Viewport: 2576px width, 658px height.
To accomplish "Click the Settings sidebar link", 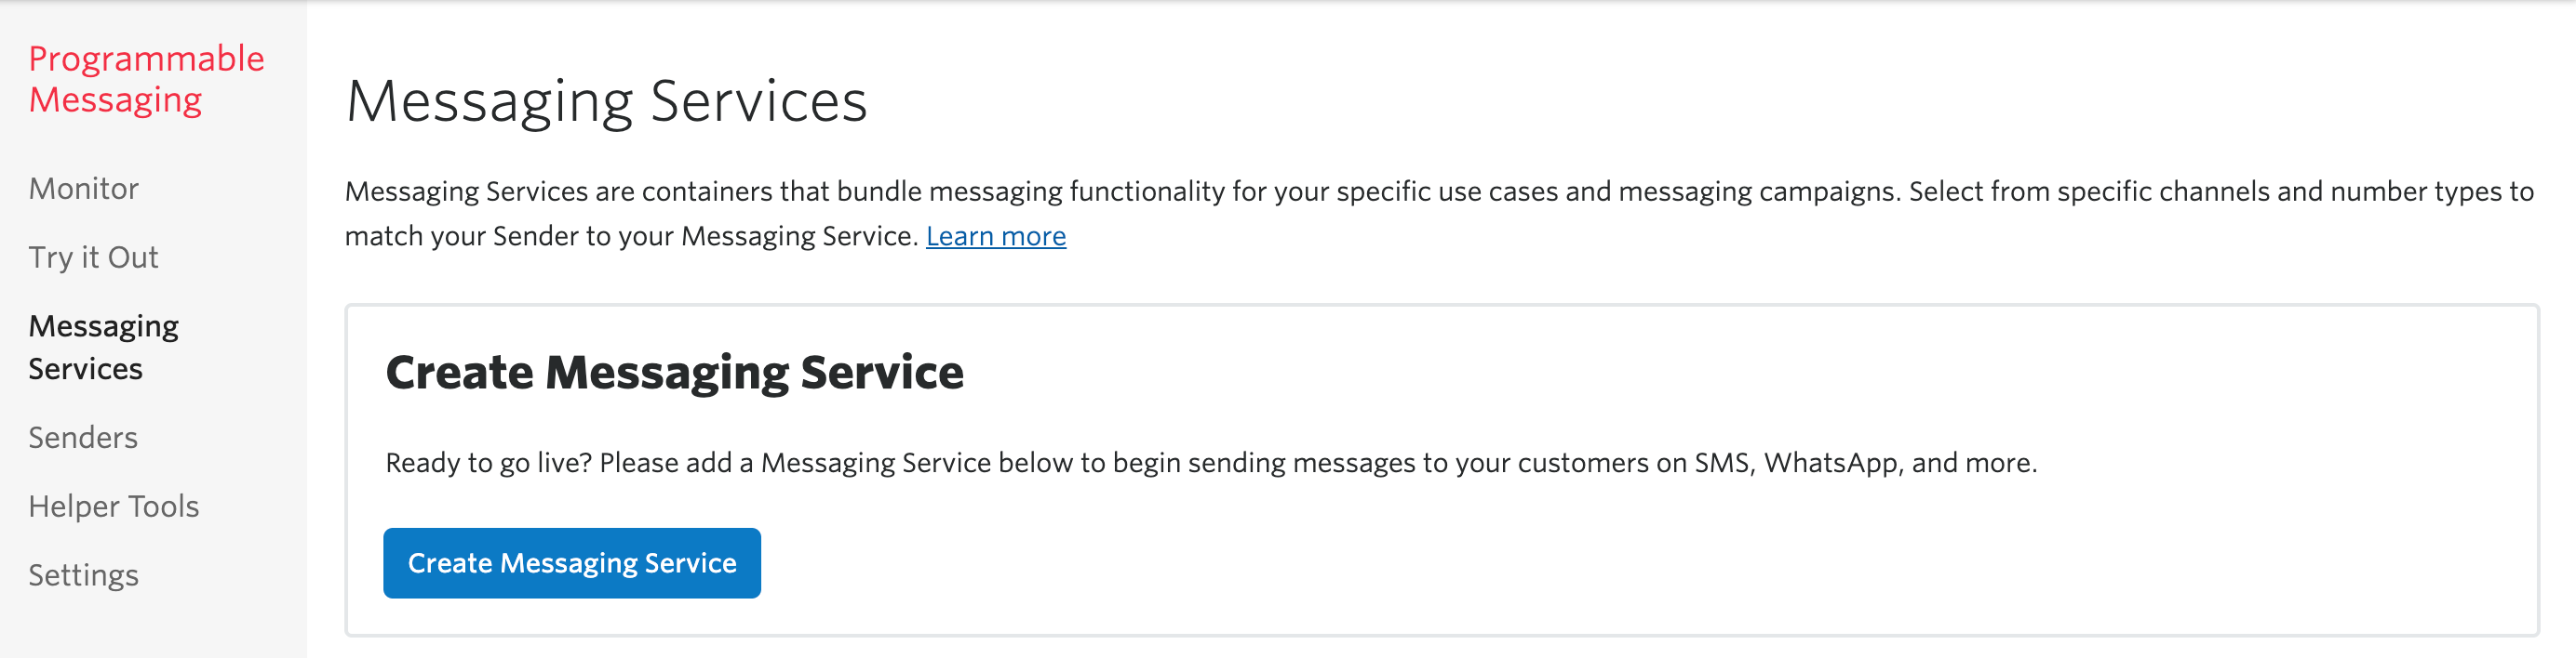I will coord(83,574).
